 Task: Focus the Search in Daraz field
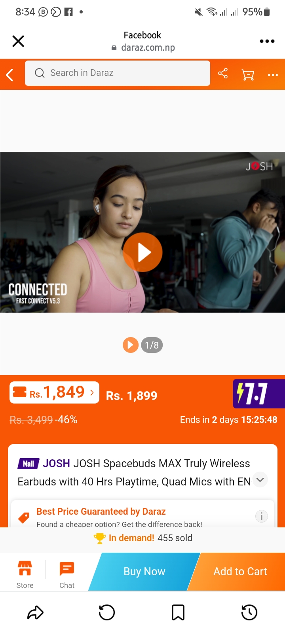118,73
